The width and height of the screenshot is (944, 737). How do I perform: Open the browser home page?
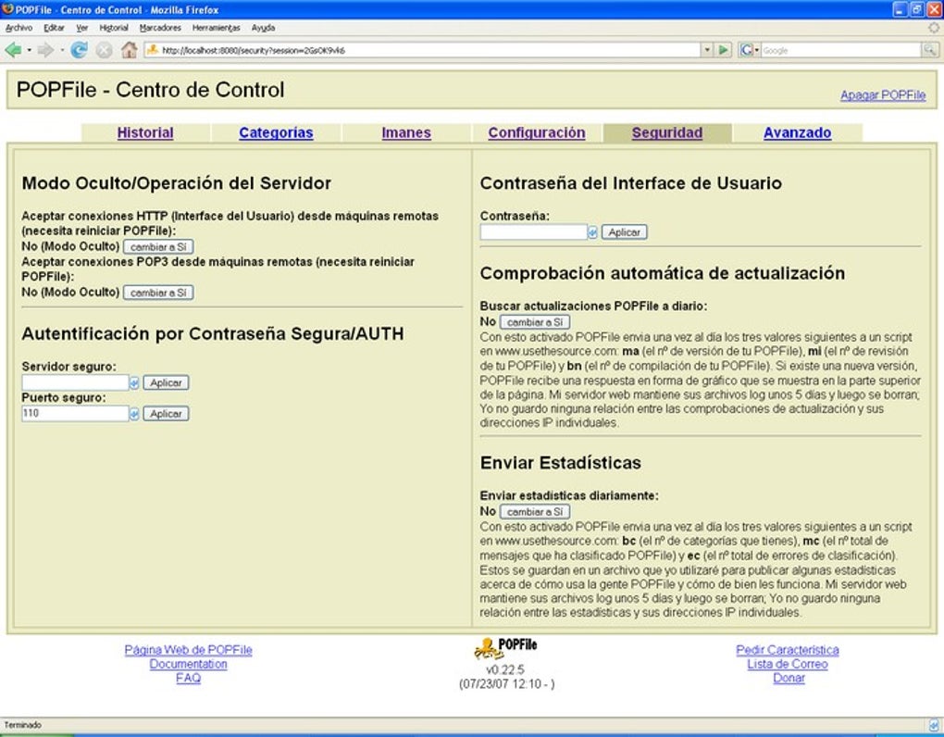(x=129, y=52)
